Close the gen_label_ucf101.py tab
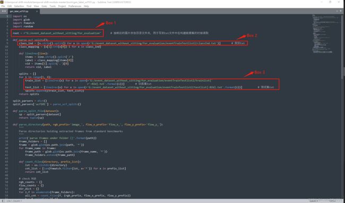The height and width of the screenshot is (203, 345). pos(37,11)
